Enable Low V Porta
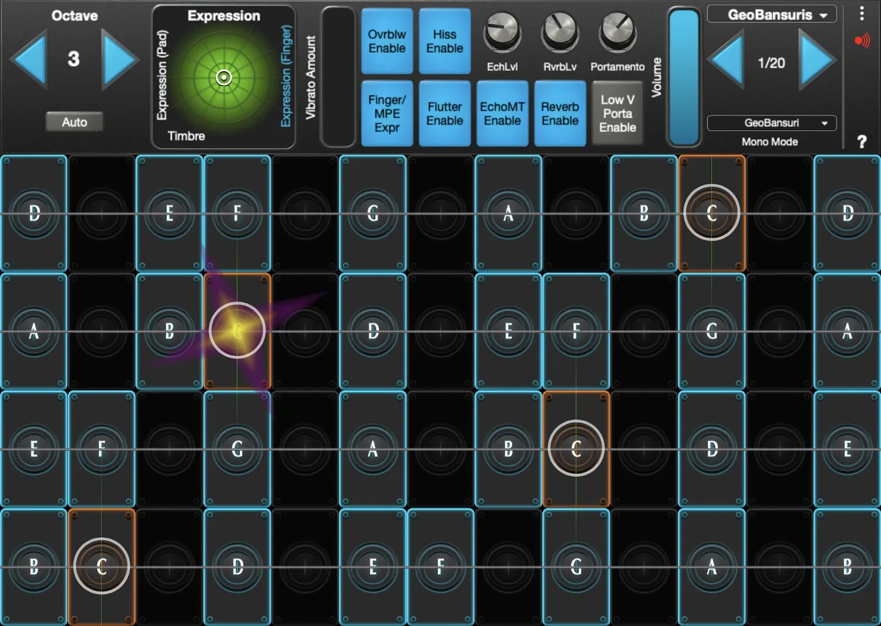 pos(617,113)
